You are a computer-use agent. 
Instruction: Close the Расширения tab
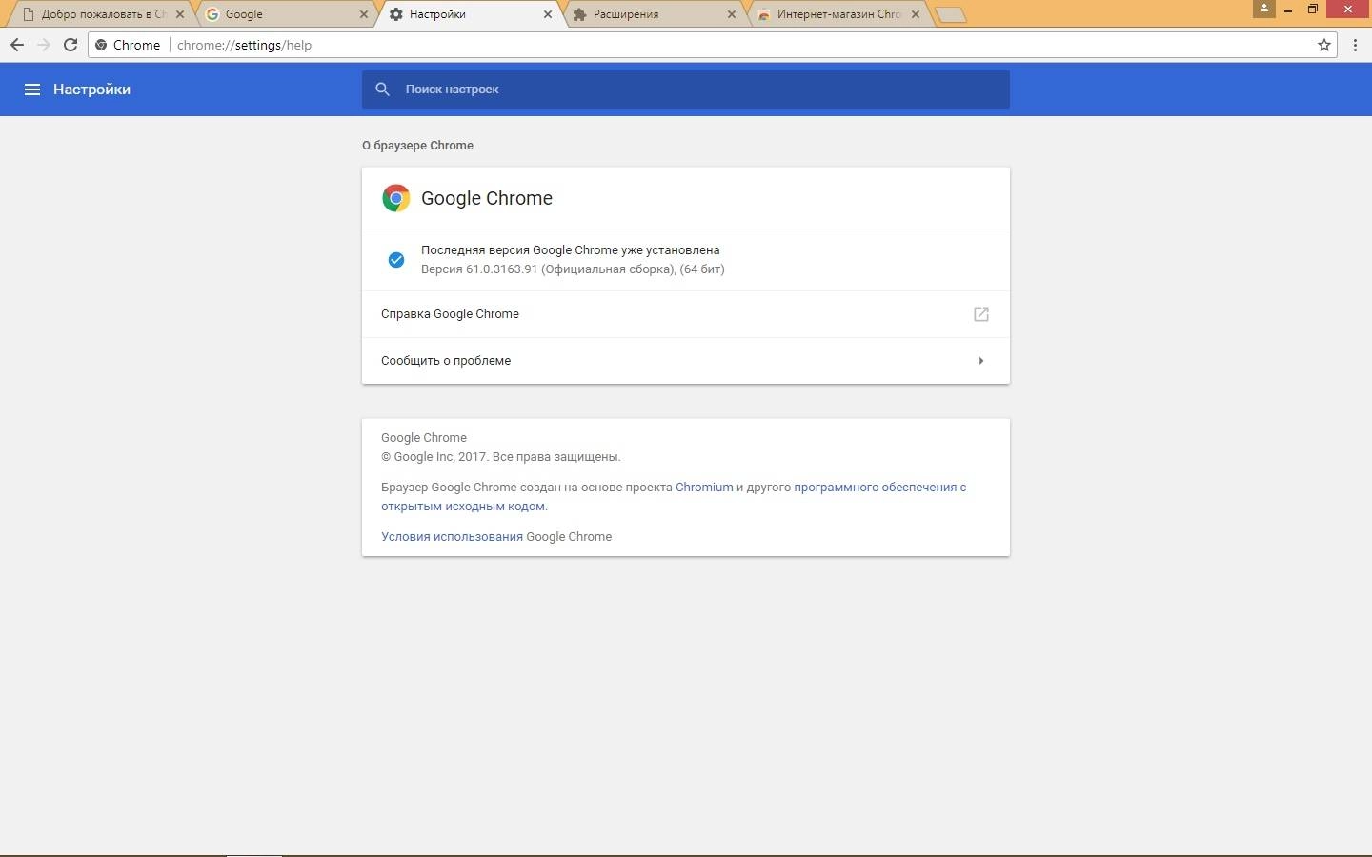point(732,14)
